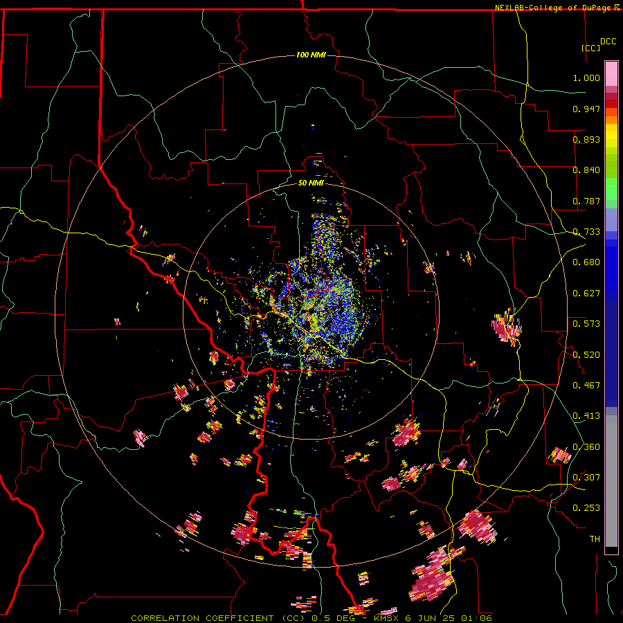Click the 0.413 scale value
623x623 pixels.
[x=586, y=416]
